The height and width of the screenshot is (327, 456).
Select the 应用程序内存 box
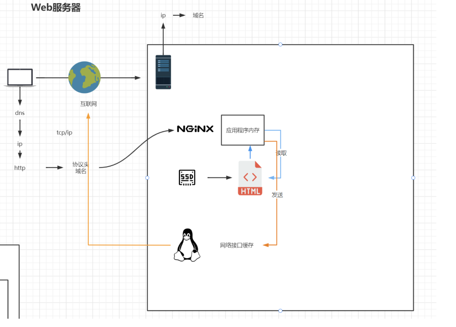(243, 130)
